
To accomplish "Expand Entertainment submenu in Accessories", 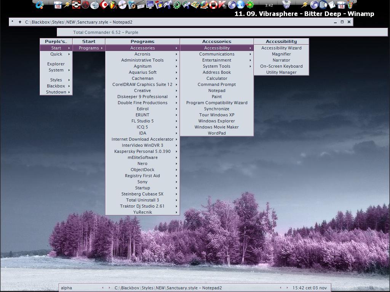I will (217, 60).
